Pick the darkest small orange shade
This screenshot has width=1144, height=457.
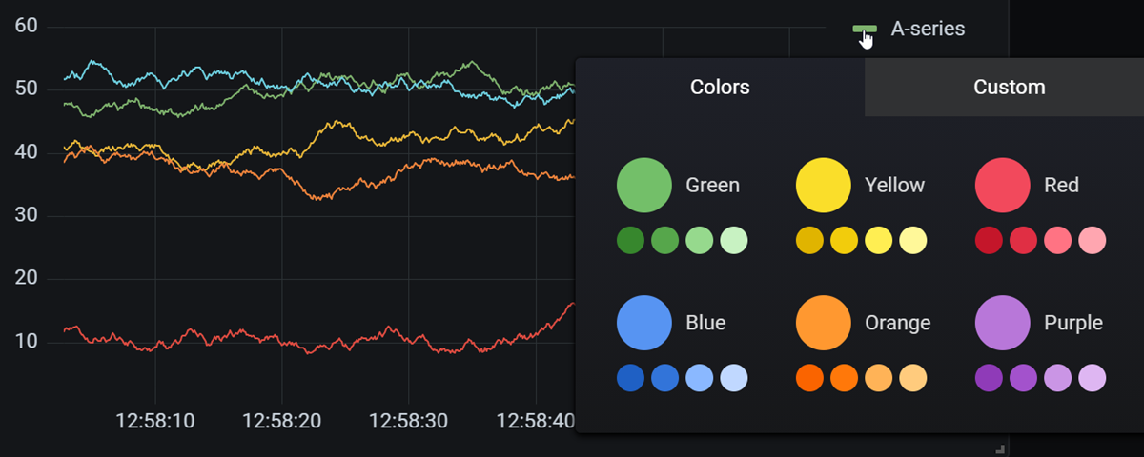click(x=809, y=378)
